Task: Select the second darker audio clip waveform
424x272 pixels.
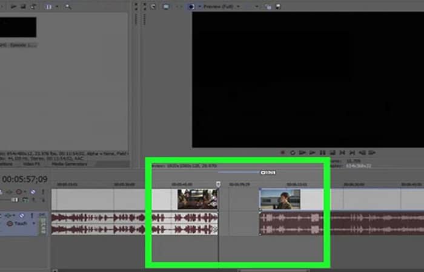Action: [342, 224]
